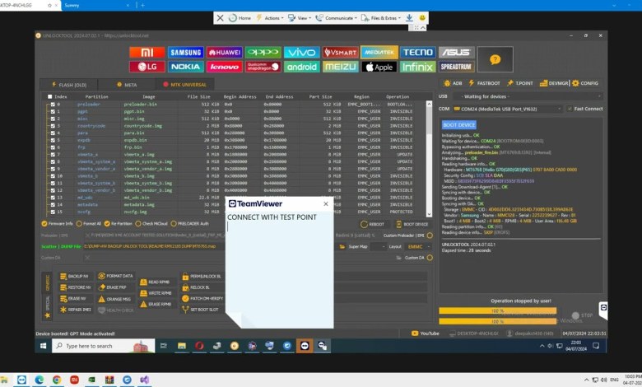Open the Super Map dropdown
Viewport: 642px width, 387px height.
coord(379,246)
